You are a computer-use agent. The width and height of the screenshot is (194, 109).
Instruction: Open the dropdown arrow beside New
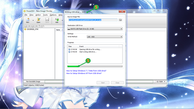point(33,20)
